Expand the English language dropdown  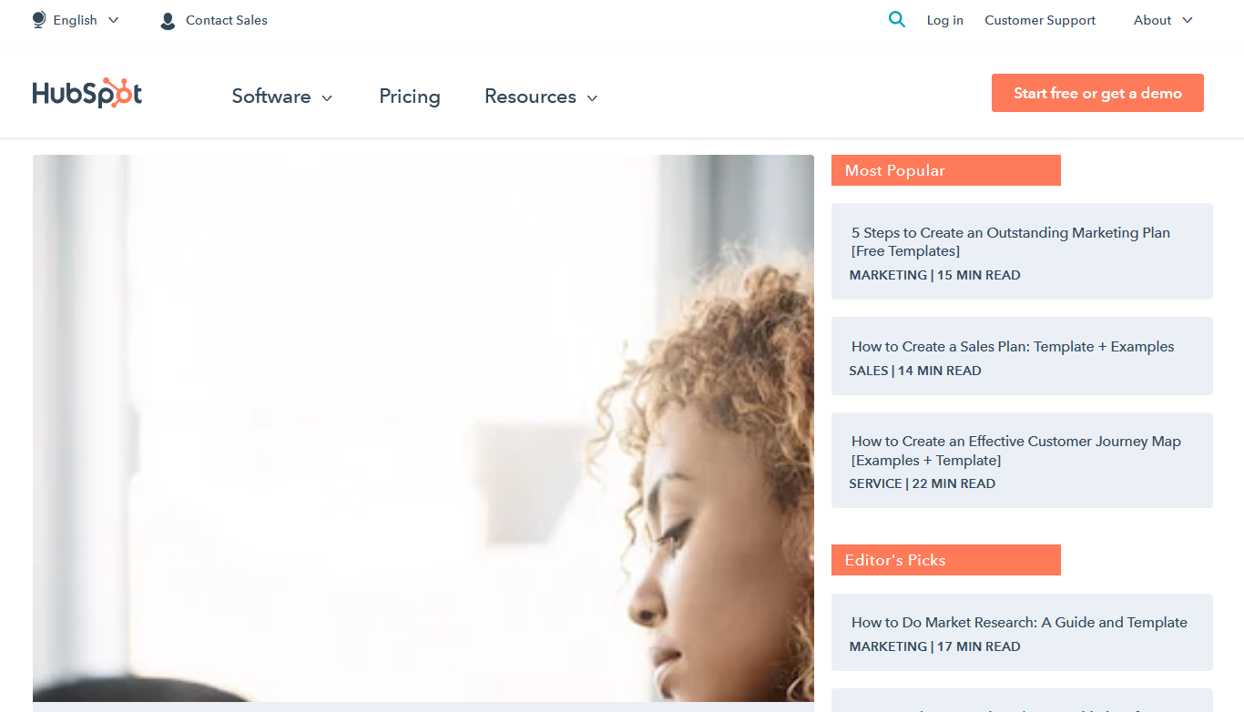(76, 20)
